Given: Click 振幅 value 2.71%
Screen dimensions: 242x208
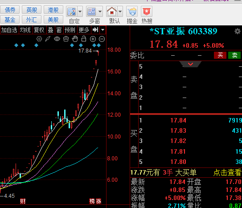Looking at the screenshot, I should (x=177, y=205).
